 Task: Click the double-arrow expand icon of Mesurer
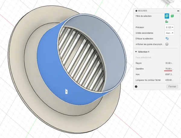pos(178,11)
